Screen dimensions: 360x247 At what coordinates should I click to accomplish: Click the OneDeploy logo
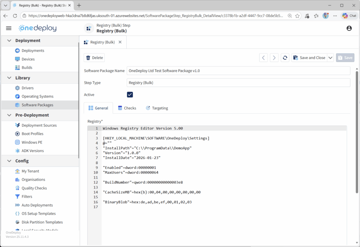tap(38, 28)
